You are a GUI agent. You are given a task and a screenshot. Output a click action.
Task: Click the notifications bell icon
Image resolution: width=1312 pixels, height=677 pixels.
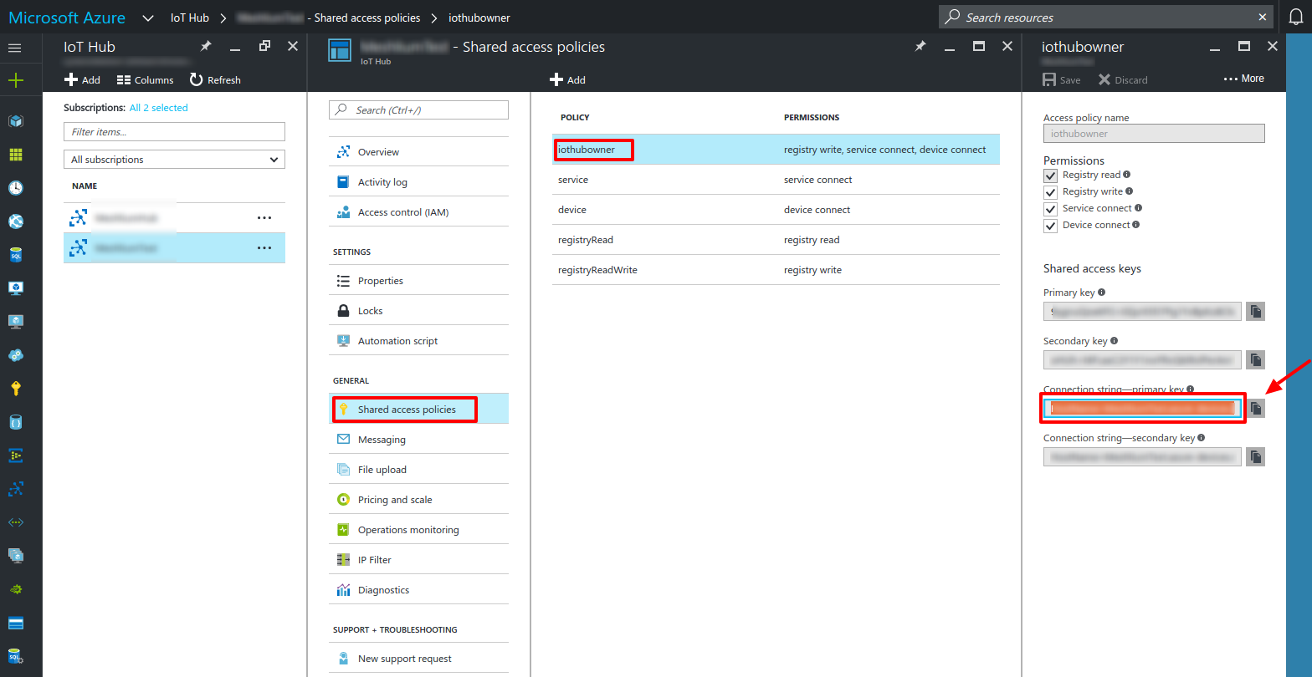[1295, 17]
